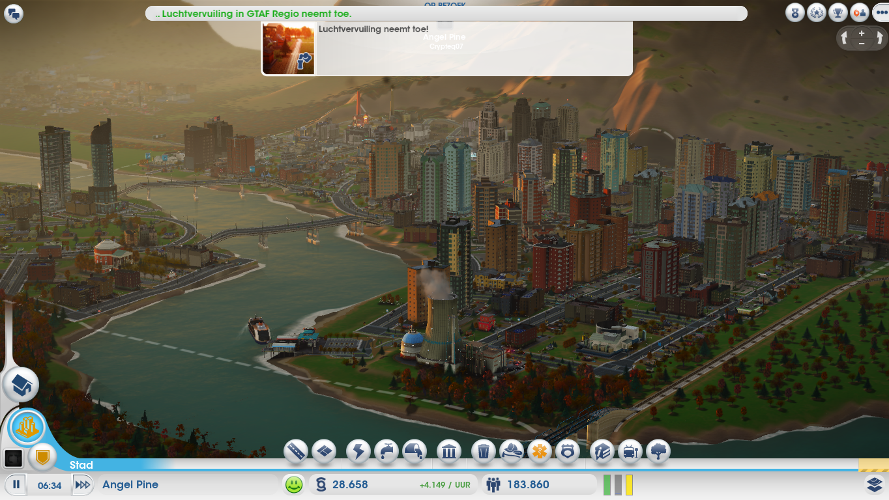
Task: Open the Roads building menu
Action: pyautogui.click(x=296, y=451)
